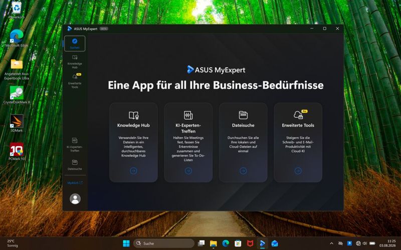401x250 pixels.
Task: Click the ASUS MyExpert logo in title bar
Action: click(70, 28)
